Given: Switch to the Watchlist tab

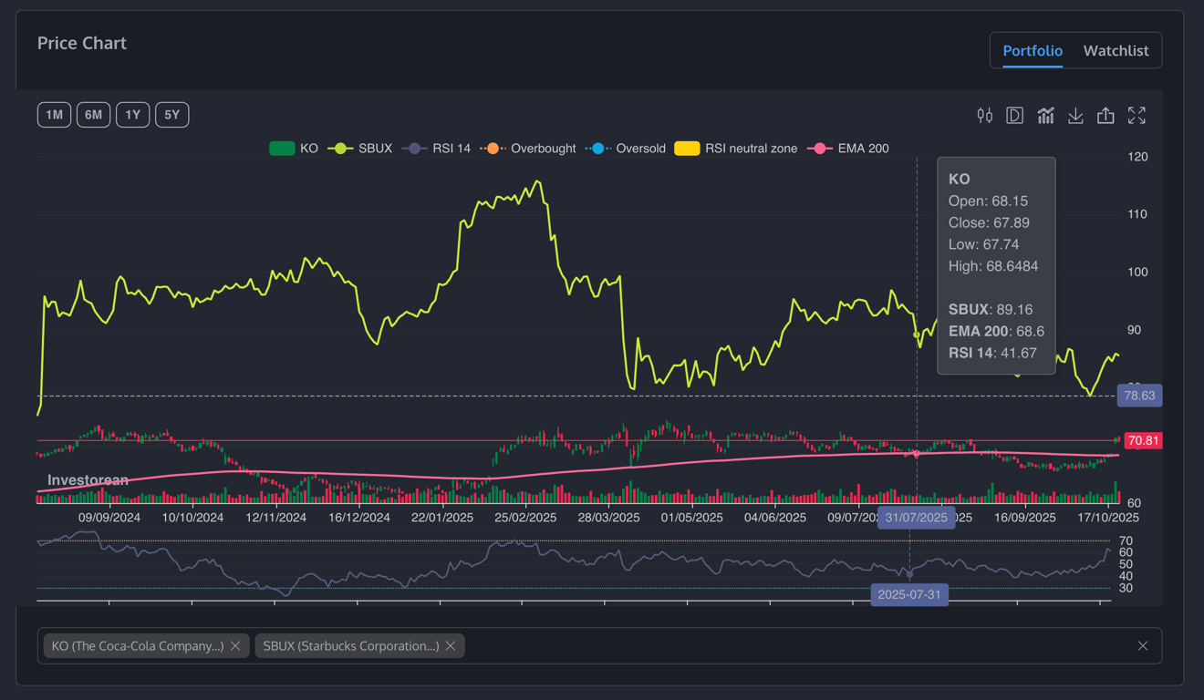Looking at the screenshot, I should [1116, 51].
